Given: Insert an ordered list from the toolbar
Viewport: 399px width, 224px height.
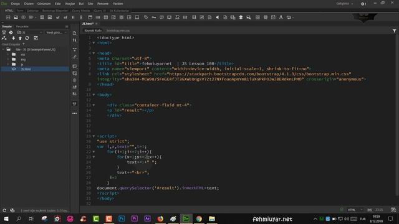Looking at the screenshot, I should coord(65,17).
